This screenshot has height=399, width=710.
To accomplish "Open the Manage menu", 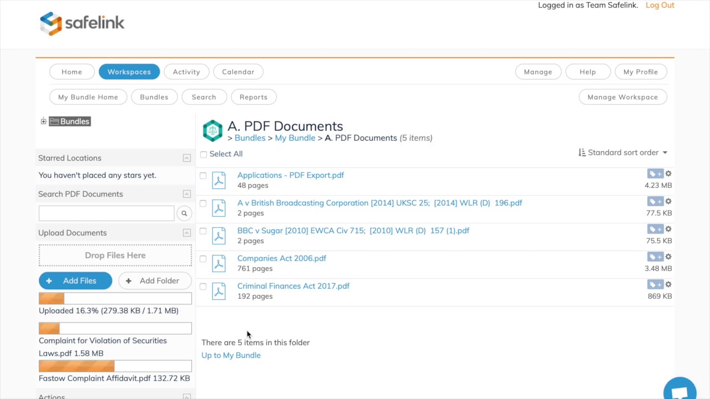I will [x=538, y=72].
